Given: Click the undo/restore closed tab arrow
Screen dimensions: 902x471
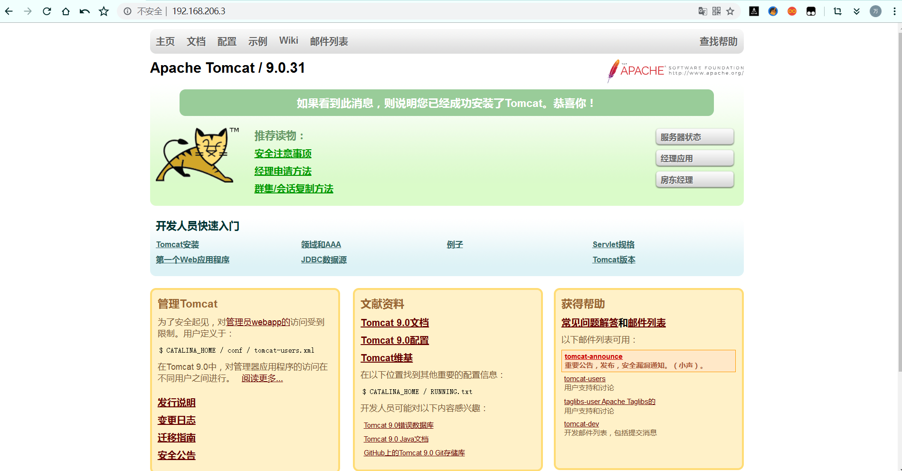Looking at the screenshot, I should (85, 11).
